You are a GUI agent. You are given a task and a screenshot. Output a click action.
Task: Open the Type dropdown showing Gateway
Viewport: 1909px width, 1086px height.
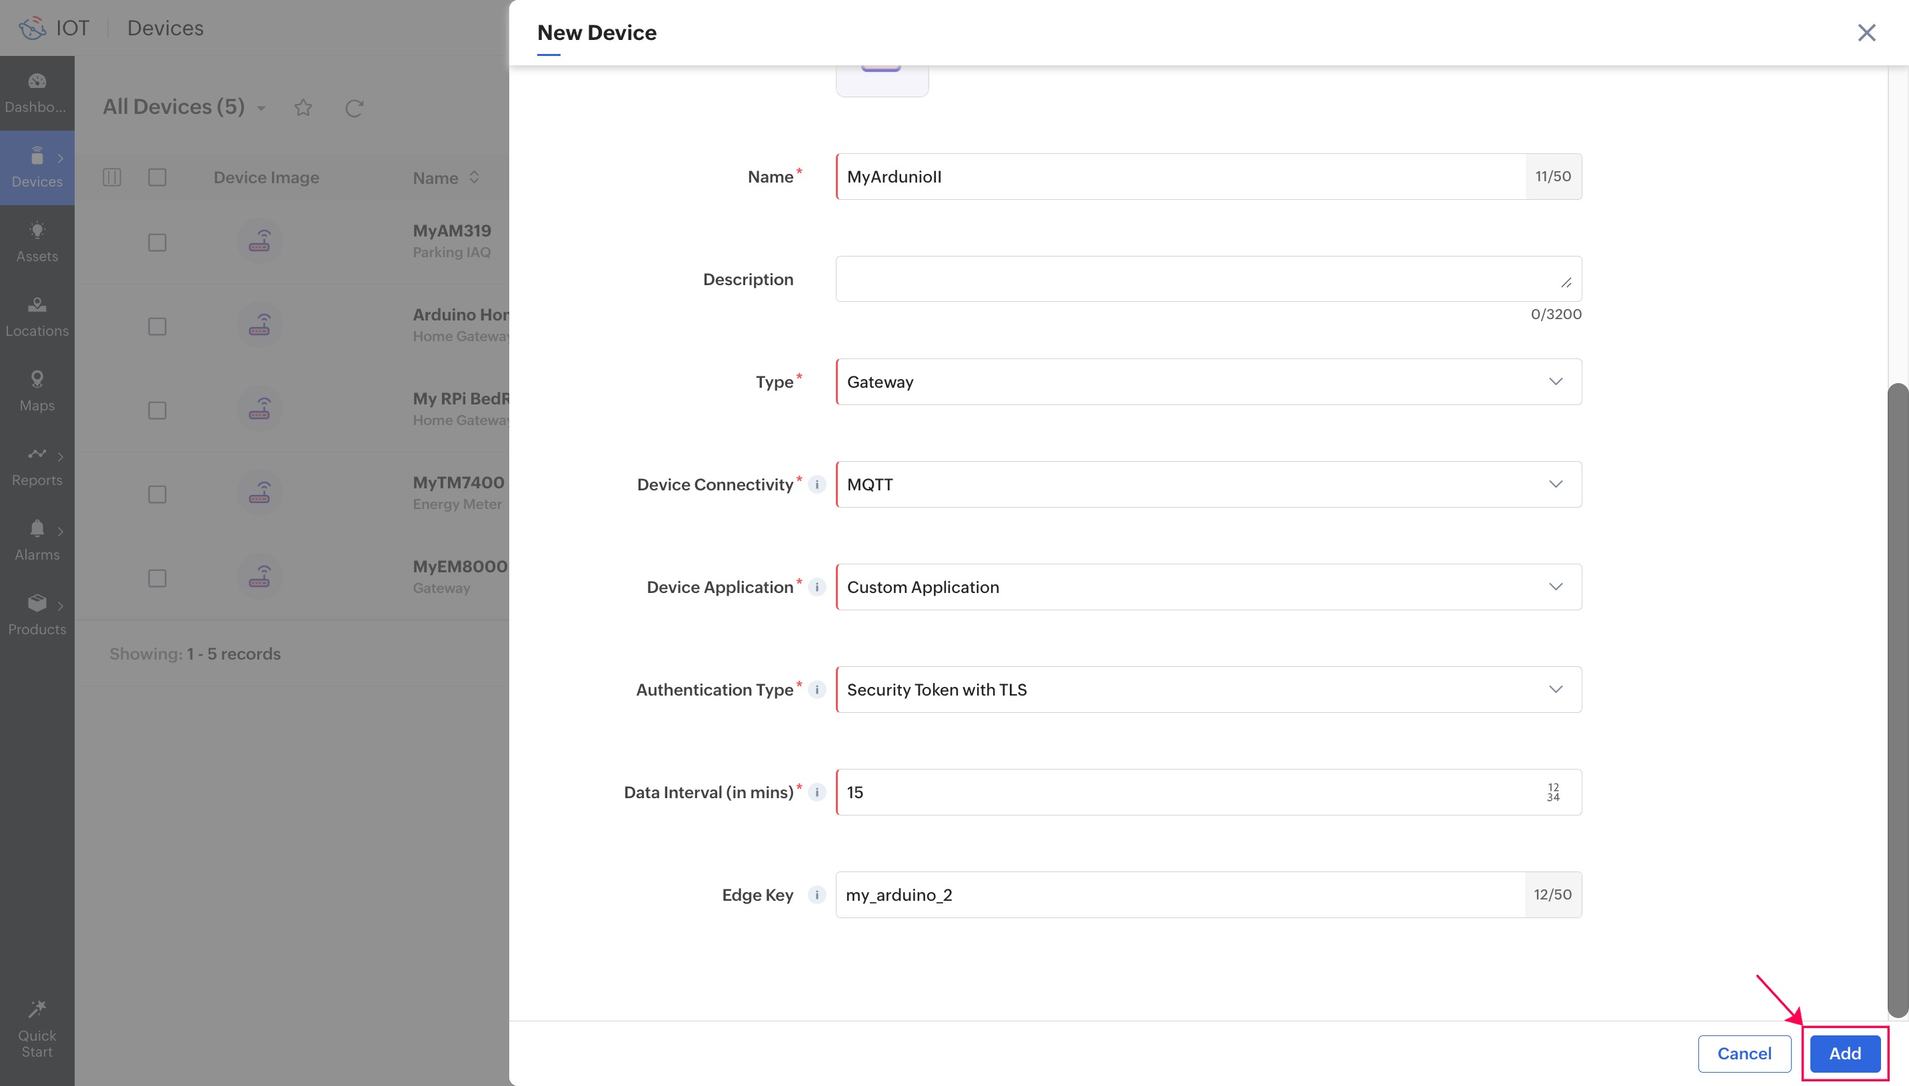(x=1208, y=382)
